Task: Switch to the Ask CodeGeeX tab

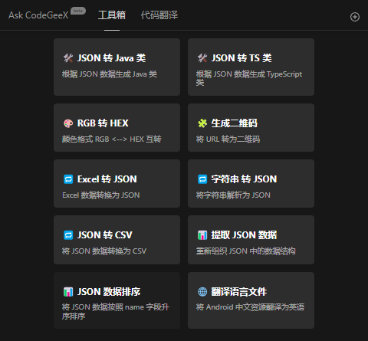Action: [x=38, y=15]
